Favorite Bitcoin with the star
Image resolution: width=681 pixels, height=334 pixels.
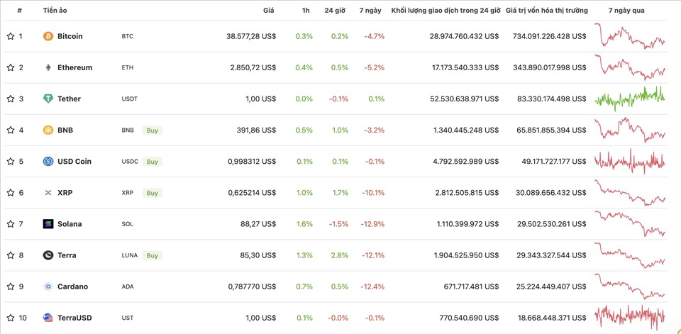pyautogui.click(x=11, y=36)
